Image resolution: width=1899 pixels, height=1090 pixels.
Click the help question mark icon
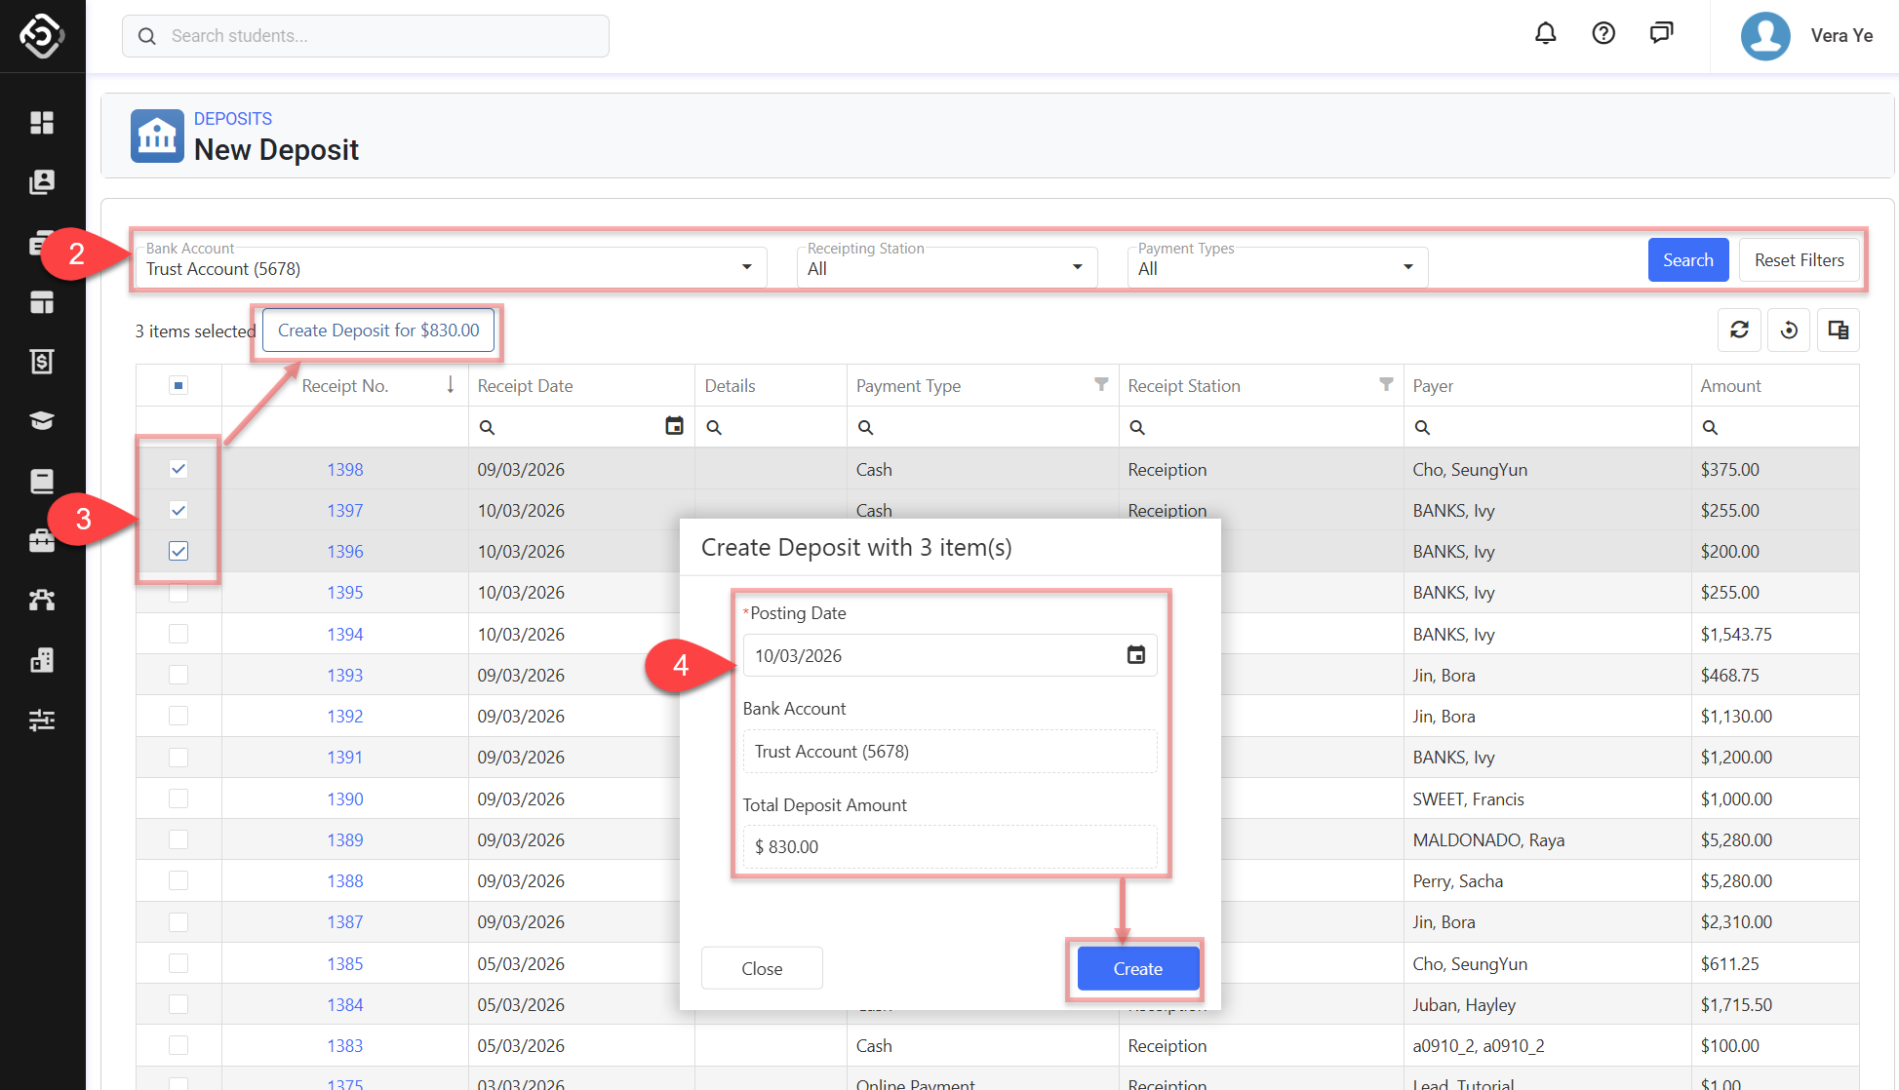click(1603, 34)
